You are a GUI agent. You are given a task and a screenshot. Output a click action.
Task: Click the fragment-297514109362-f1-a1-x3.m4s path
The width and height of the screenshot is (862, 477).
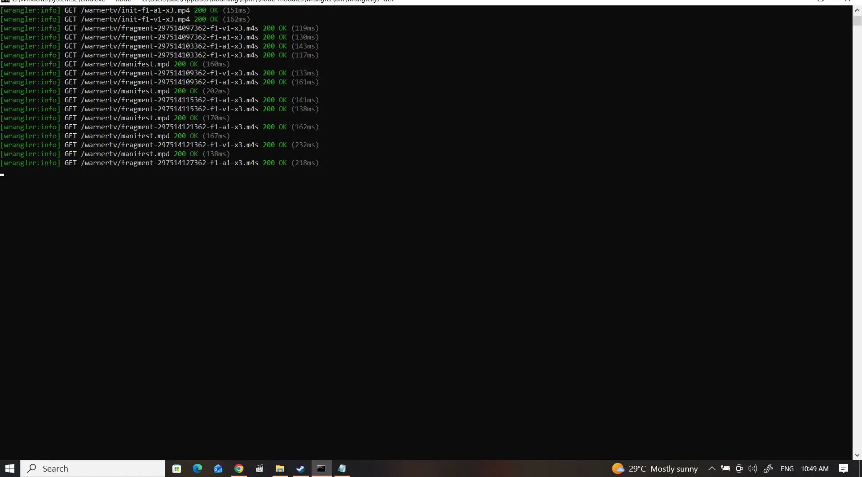click(170, 82)
